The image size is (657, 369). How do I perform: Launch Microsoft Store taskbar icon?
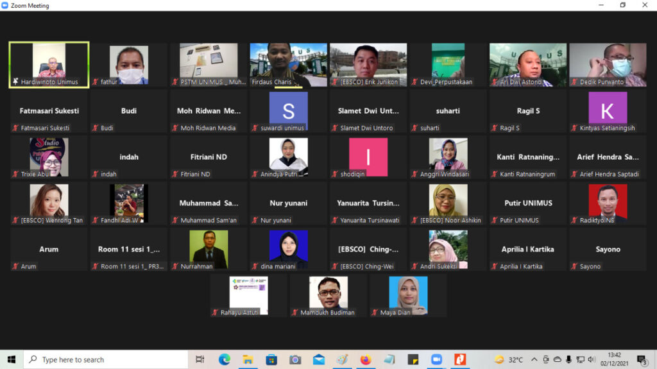[271, 359]
